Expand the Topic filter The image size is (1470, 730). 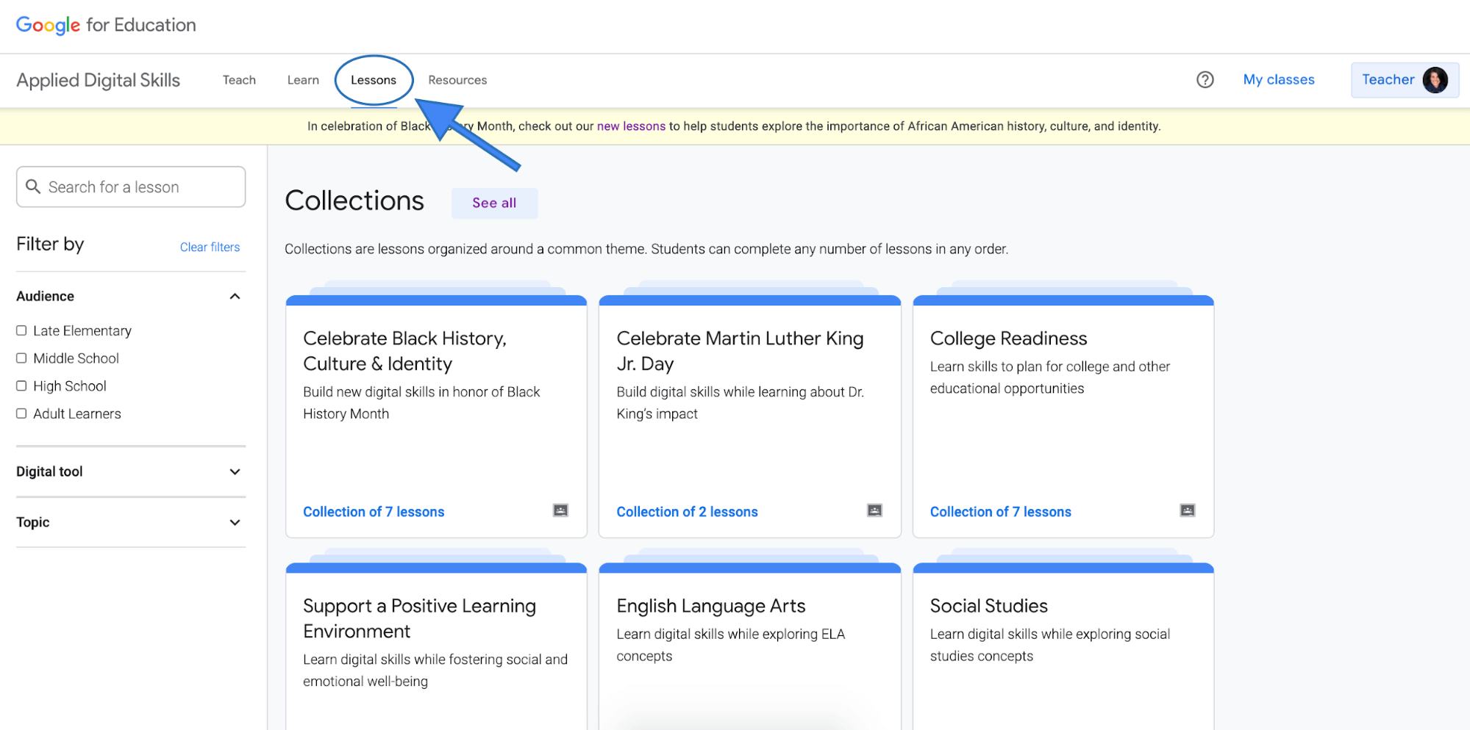click(x=235, y=522)
